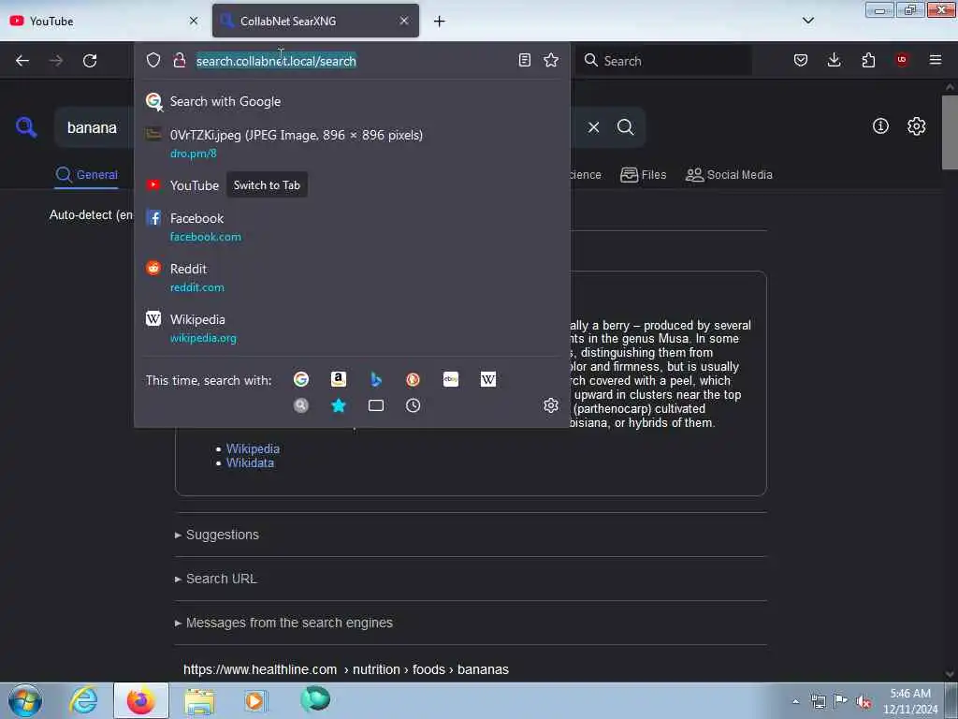
Task: Select the General search category
Action: [86, 175]
